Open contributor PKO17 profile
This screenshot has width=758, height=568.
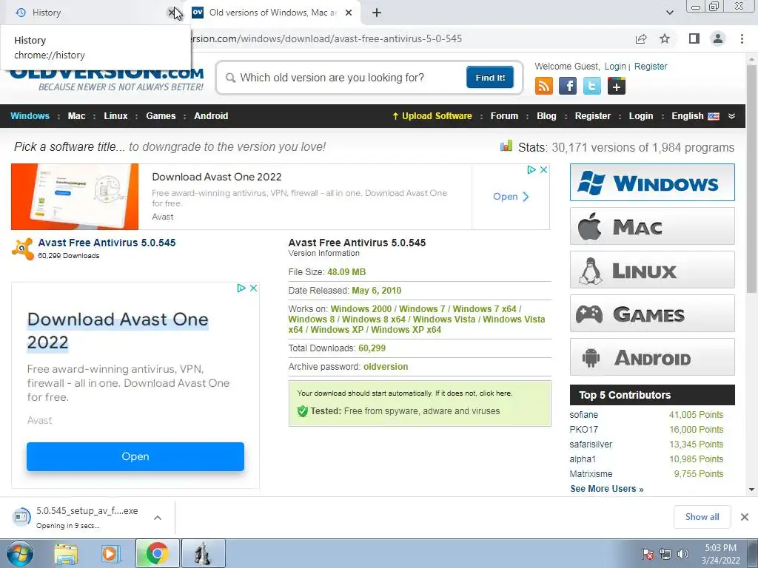pos(583,430)
